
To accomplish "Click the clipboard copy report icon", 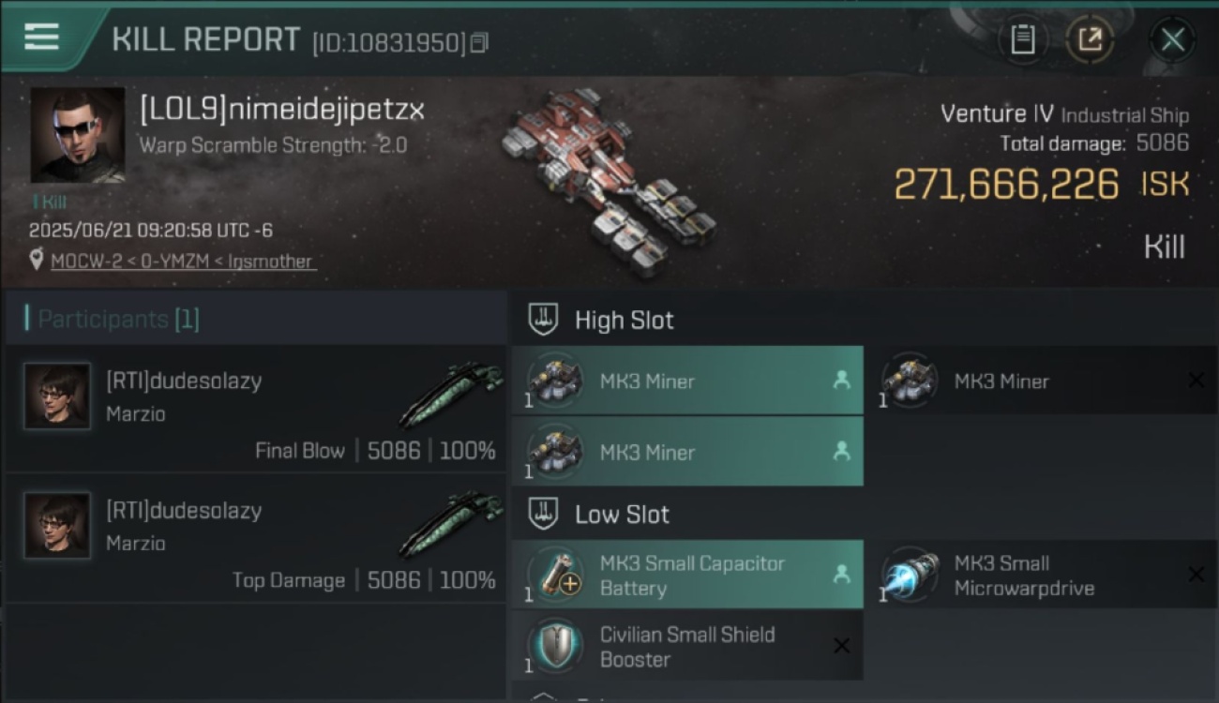I will (x=1022, y=39).
